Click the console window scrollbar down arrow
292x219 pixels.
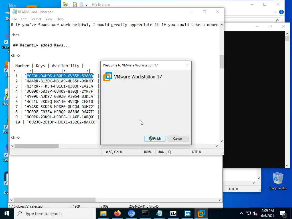(287, 166)
